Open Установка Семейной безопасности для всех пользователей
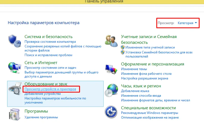The height and width of the screenshot is (132, 204). (x=159, y=54)
